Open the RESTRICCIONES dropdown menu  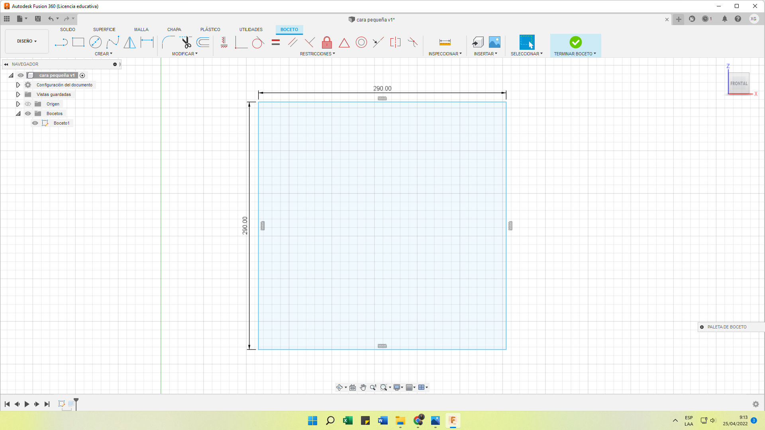[317, 54]
